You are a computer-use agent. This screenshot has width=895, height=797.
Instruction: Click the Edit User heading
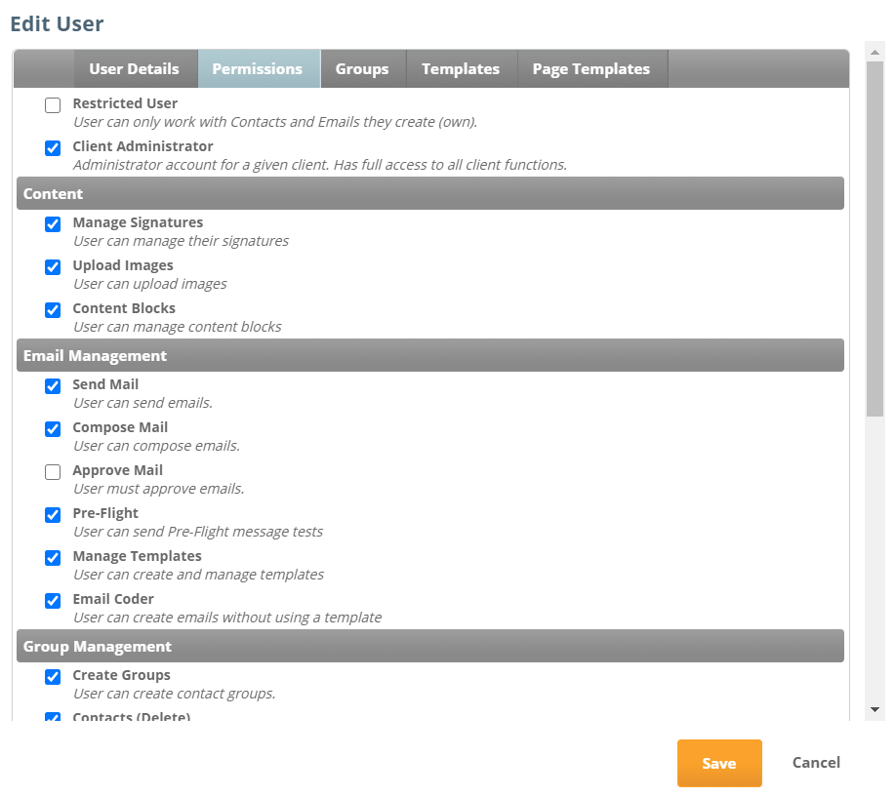[57, 24]
